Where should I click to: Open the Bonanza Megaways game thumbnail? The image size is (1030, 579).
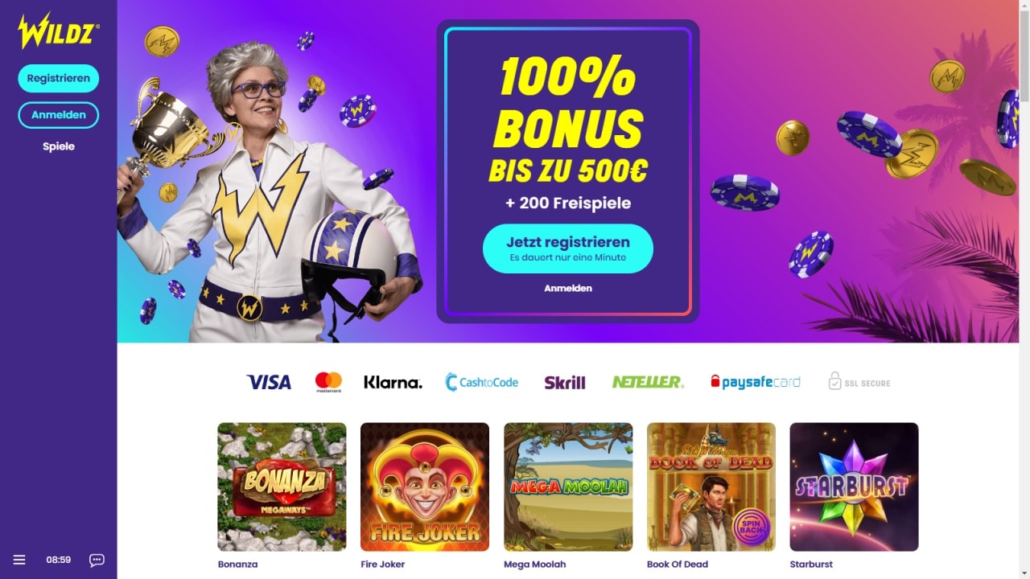[282, 487]
